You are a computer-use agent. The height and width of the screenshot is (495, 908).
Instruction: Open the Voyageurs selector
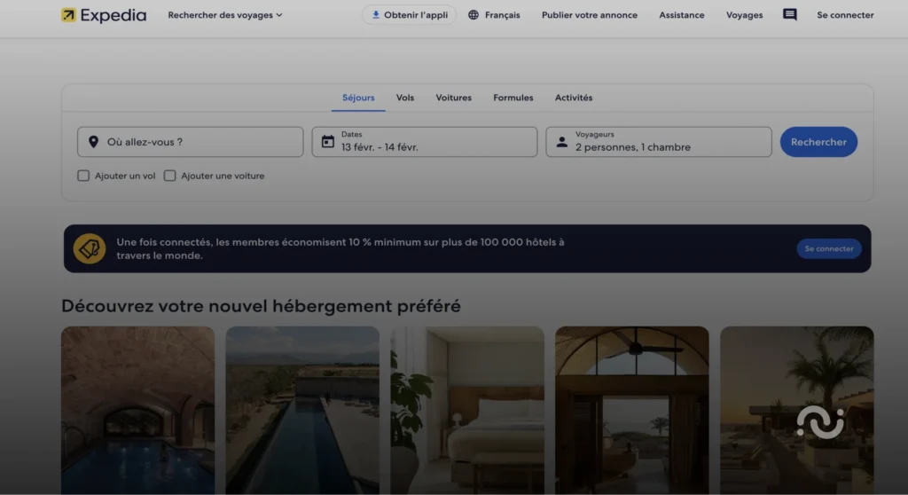[659, 142]
